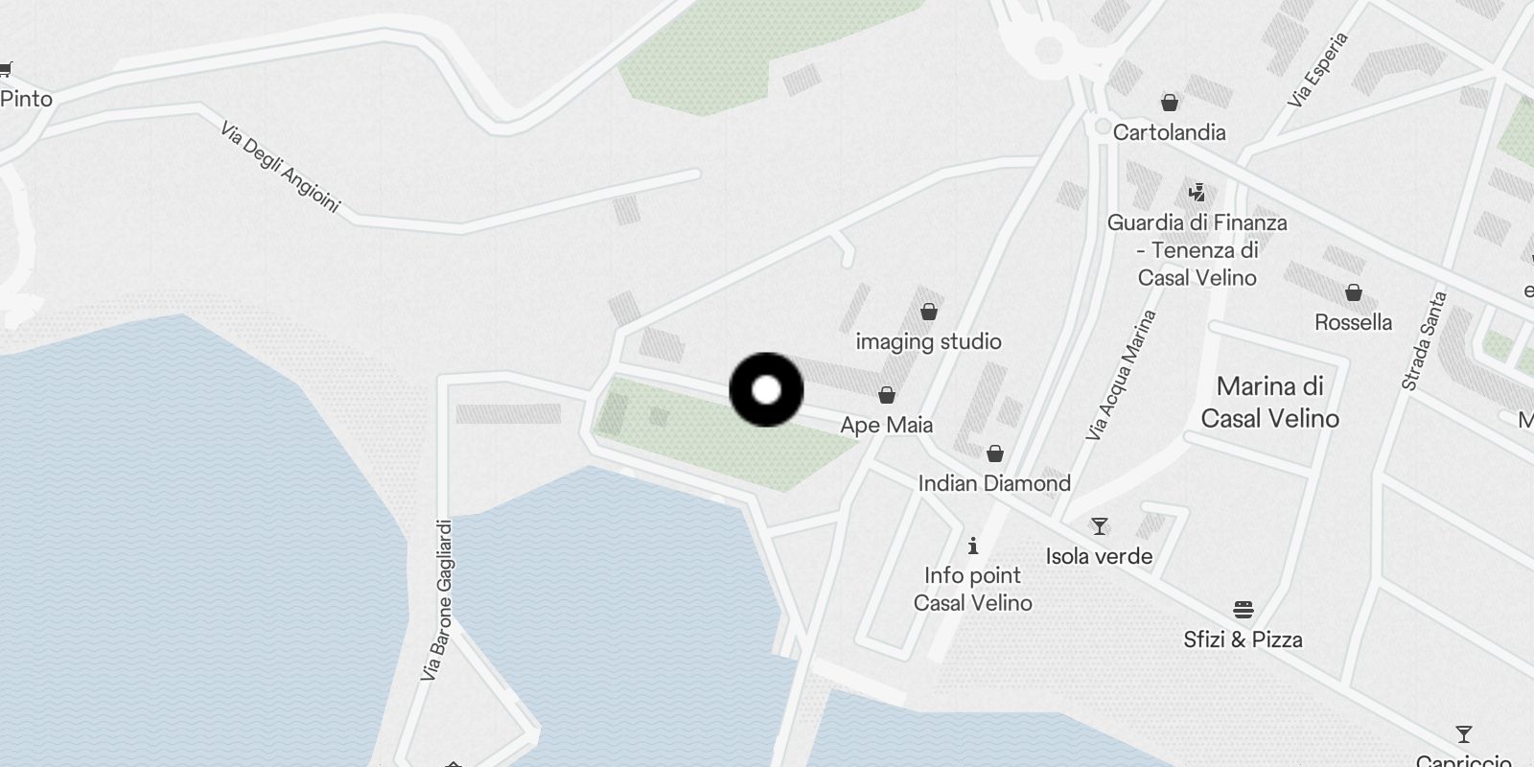Click the Sfizi & Pizza burger icon
Screen dimensions: 1534x767
coord(1243,610)
